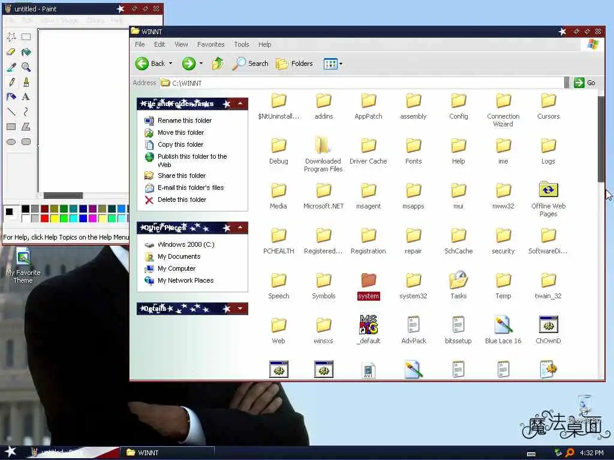Open the Address bar dropdown arrow

tap(567, 83)
